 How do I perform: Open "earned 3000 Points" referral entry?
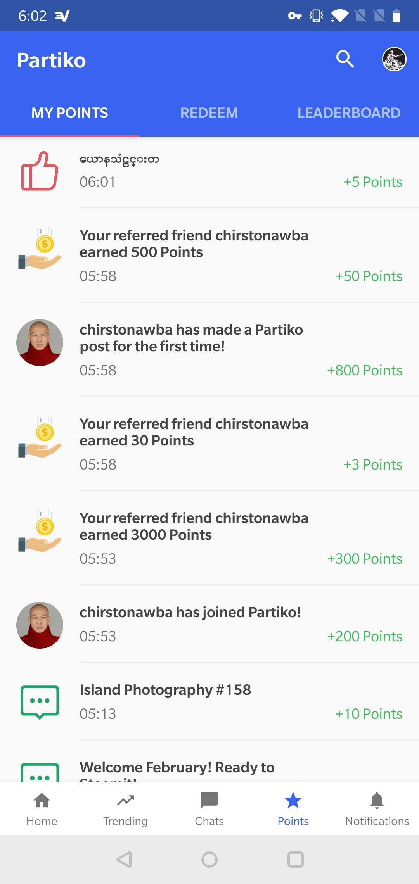click(x=209, y=538)
